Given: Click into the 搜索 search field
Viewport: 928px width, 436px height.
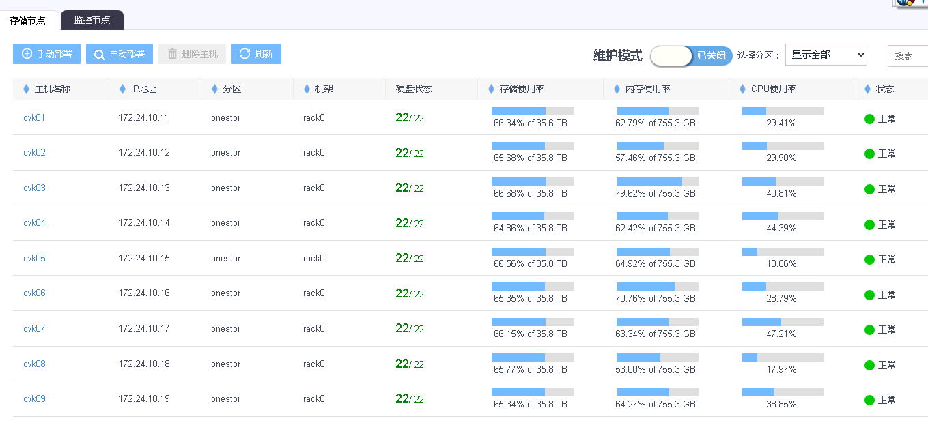Looking at the screenshot, I should coord(908,56).
